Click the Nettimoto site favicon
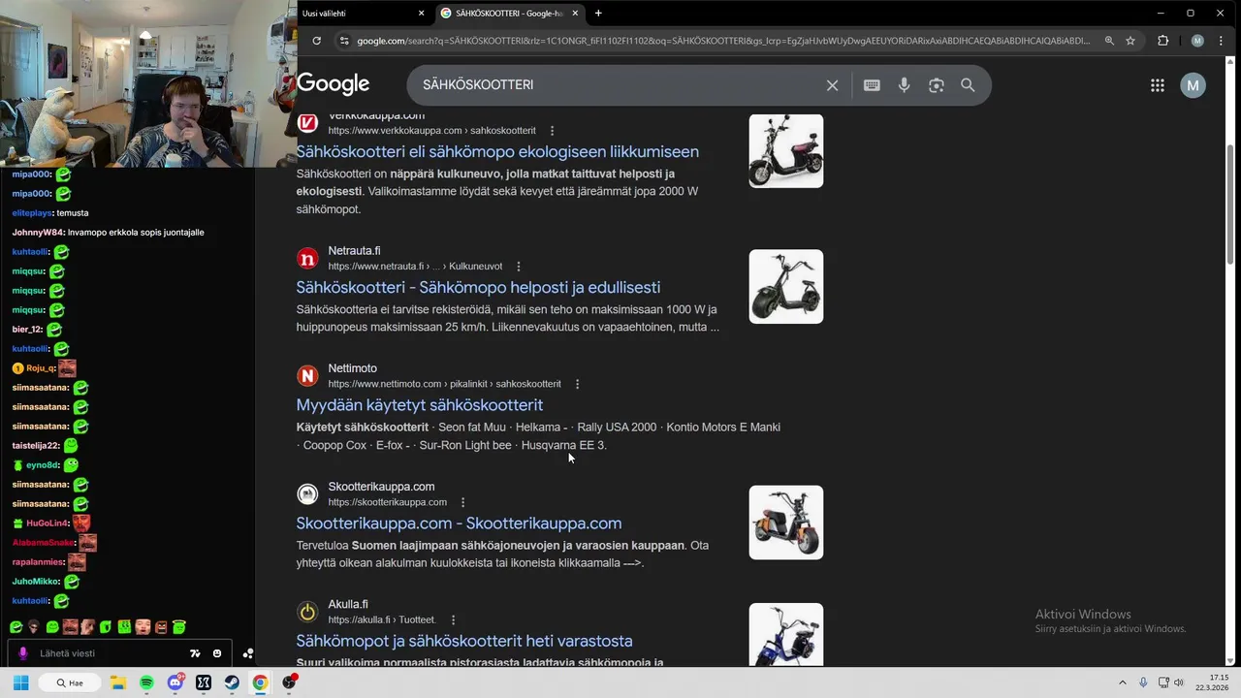The height and width of the screenshot is (698, 1241). tap(307, 376)
